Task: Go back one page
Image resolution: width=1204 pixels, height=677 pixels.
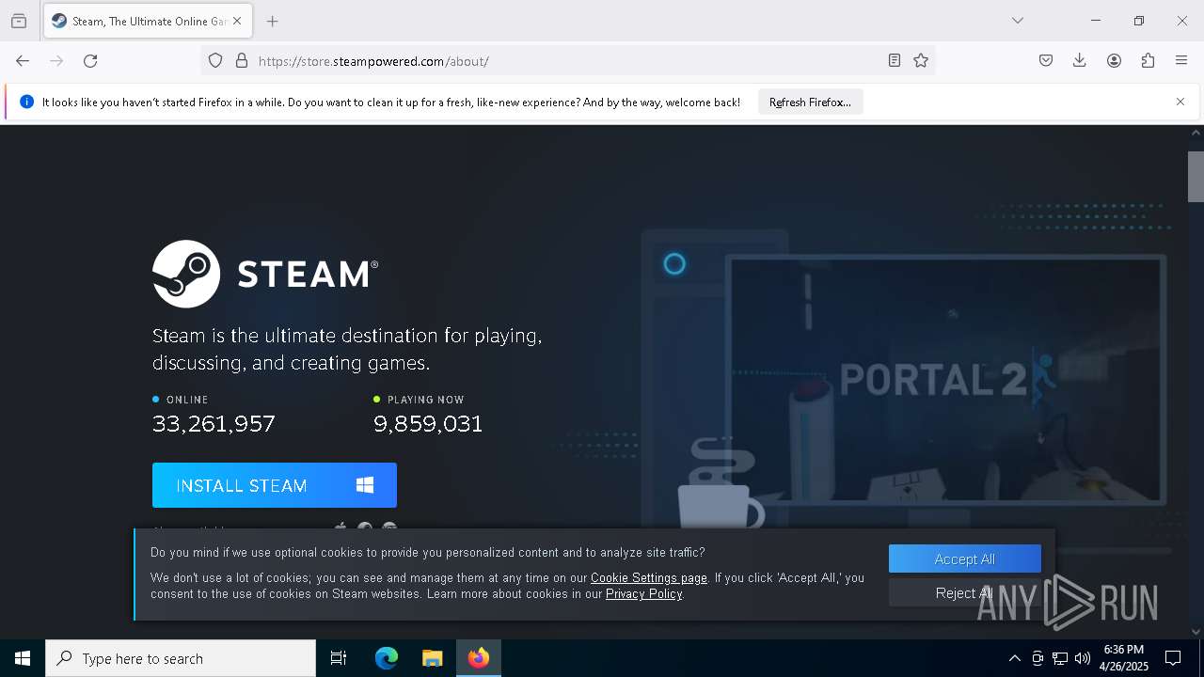Action: [x=23, y=61]
